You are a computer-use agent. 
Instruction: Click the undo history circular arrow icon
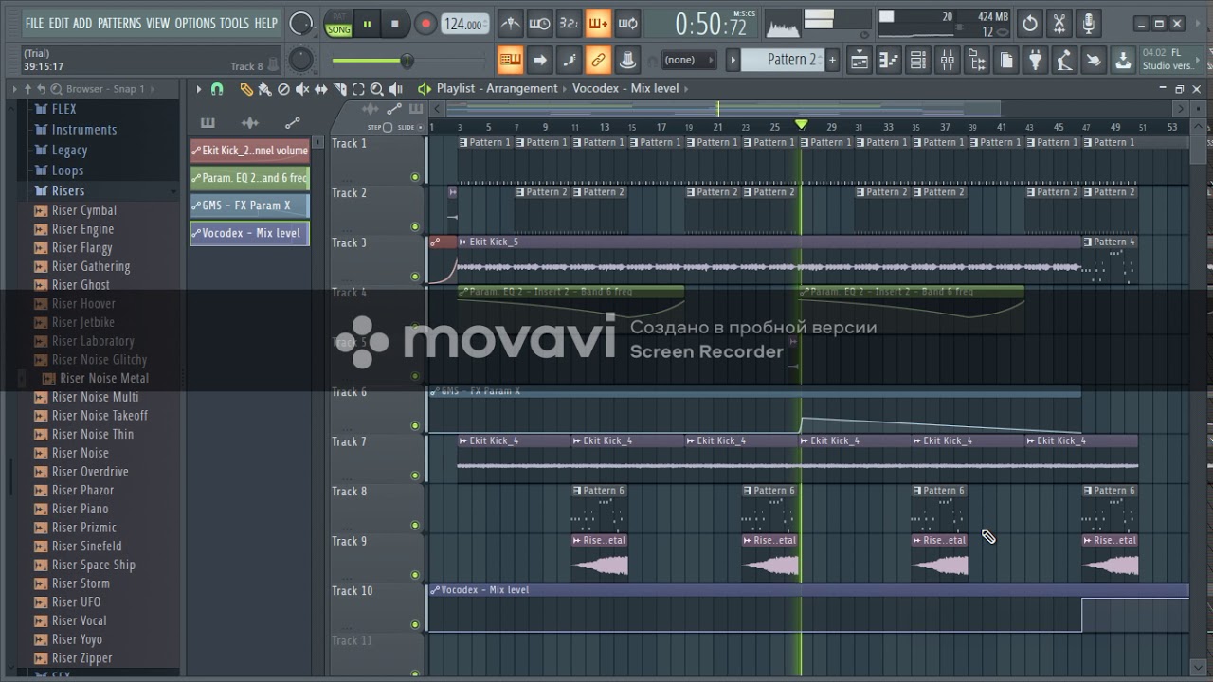point(1030,24)
